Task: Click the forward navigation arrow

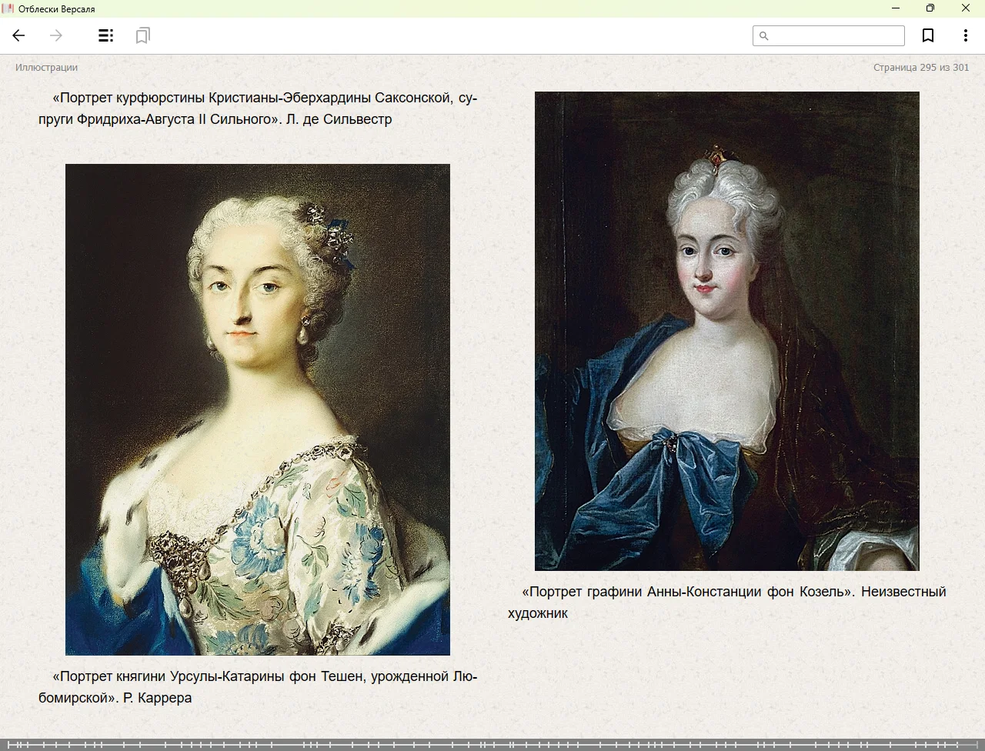Action: pos(56,35)
